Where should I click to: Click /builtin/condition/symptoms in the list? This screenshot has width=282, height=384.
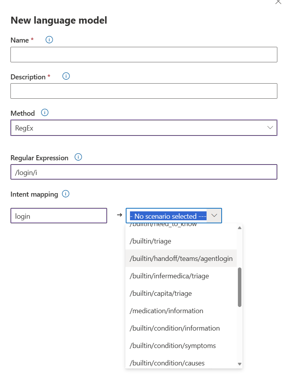[172, 345]
